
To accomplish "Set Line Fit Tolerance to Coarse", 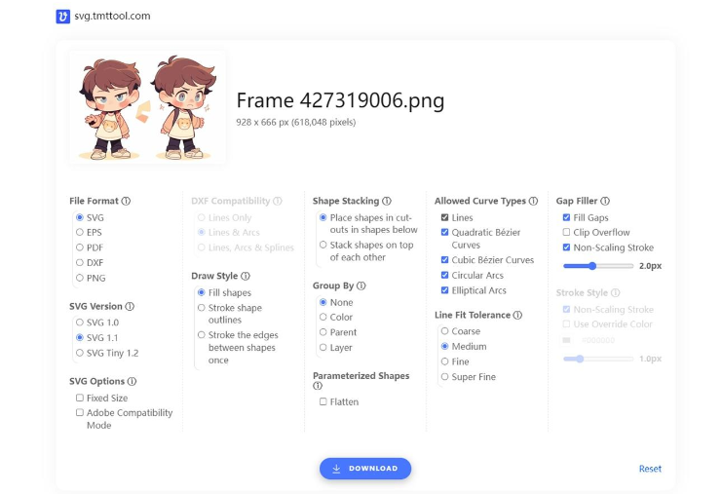I will tap(445, 331).
